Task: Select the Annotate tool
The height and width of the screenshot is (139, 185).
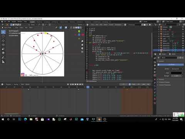Action: pyautogui.click(x=3, y=58)
